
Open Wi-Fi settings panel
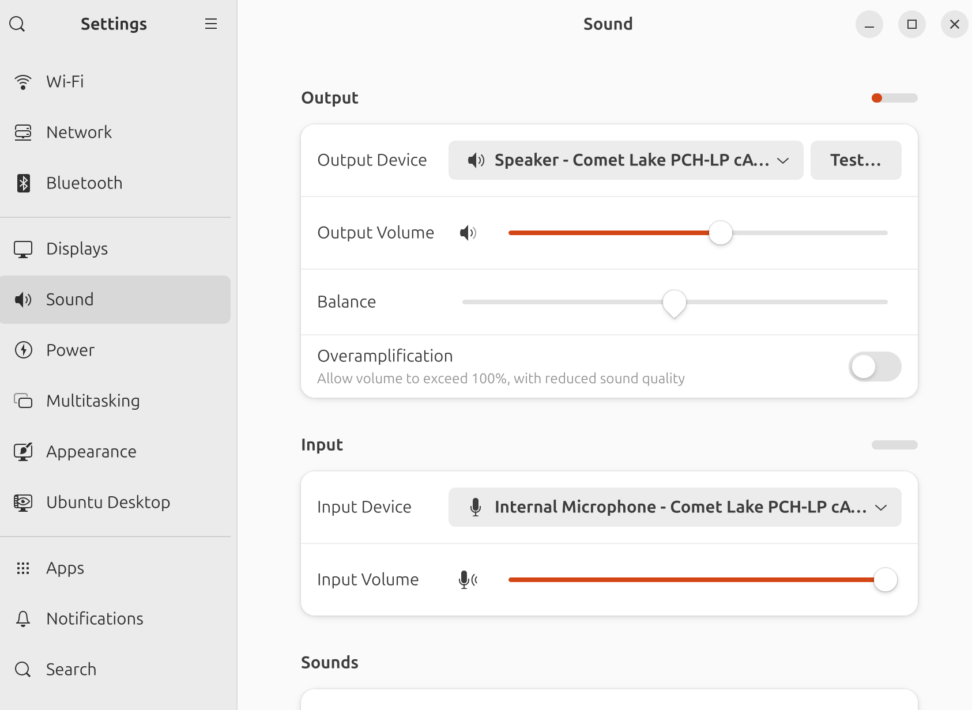pos(115,82)
